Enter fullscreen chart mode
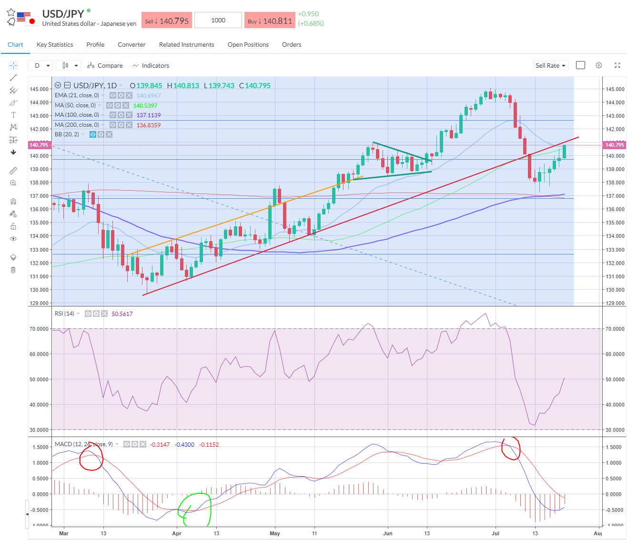 click(617, 65)
